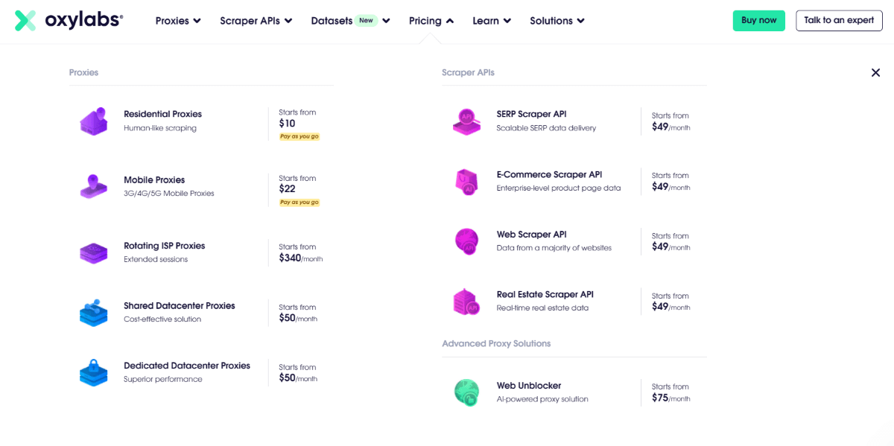Click the Mobile Proxies icon
The height and width of the screenshot is (446, 894).
pyautogui.click(x=94, y=186)
